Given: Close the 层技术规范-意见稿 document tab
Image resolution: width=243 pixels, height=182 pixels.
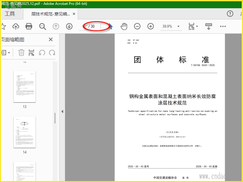Looking at the screenshot, I should pos(74,14).
